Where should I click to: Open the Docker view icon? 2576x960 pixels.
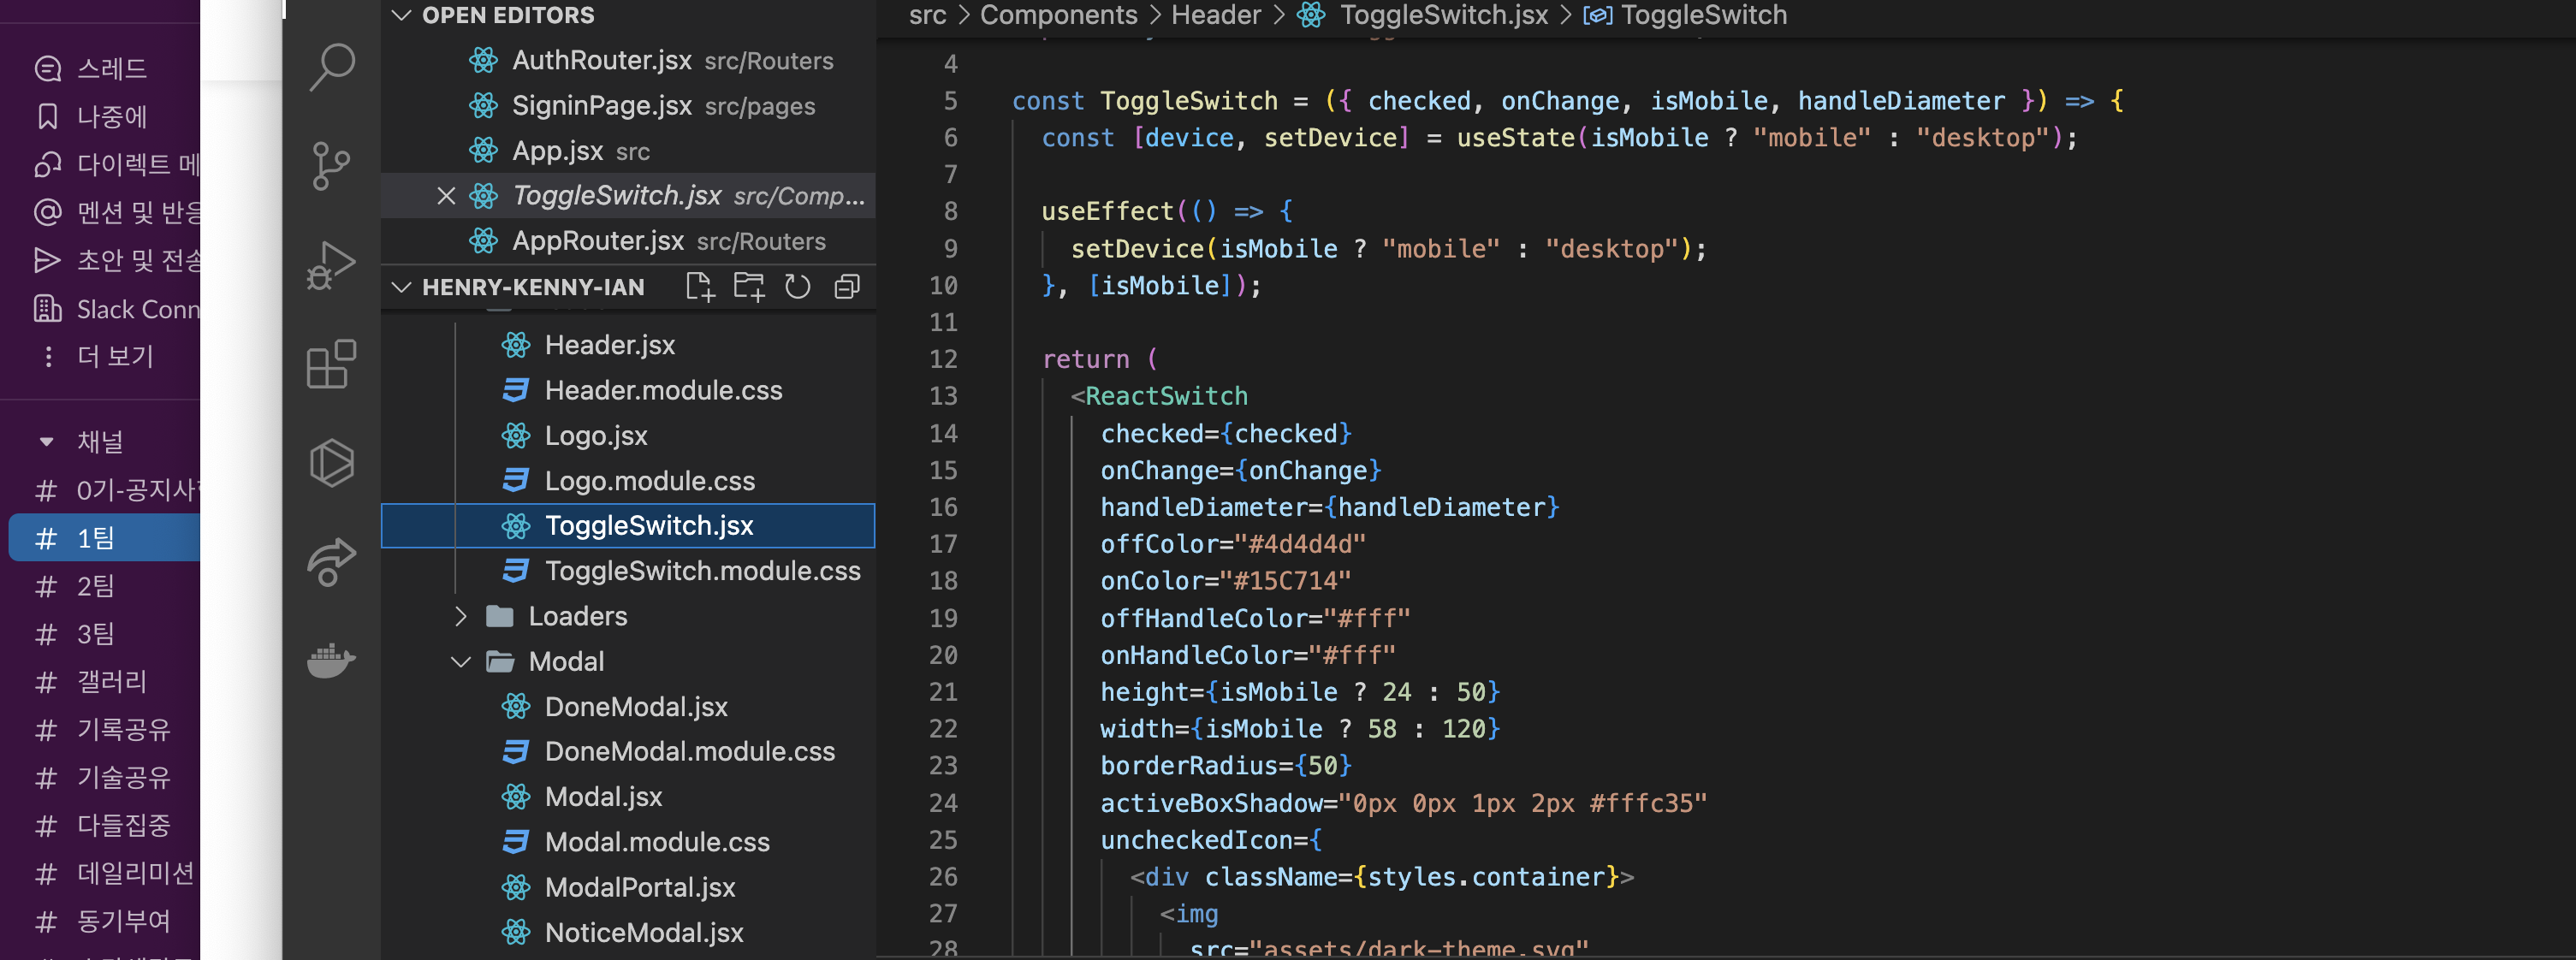[x=332, y=660]
